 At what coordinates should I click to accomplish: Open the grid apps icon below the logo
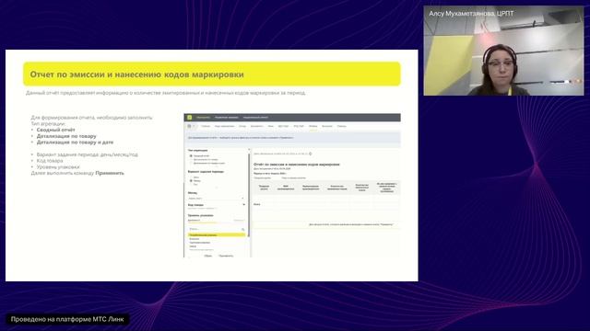point(189,126)
